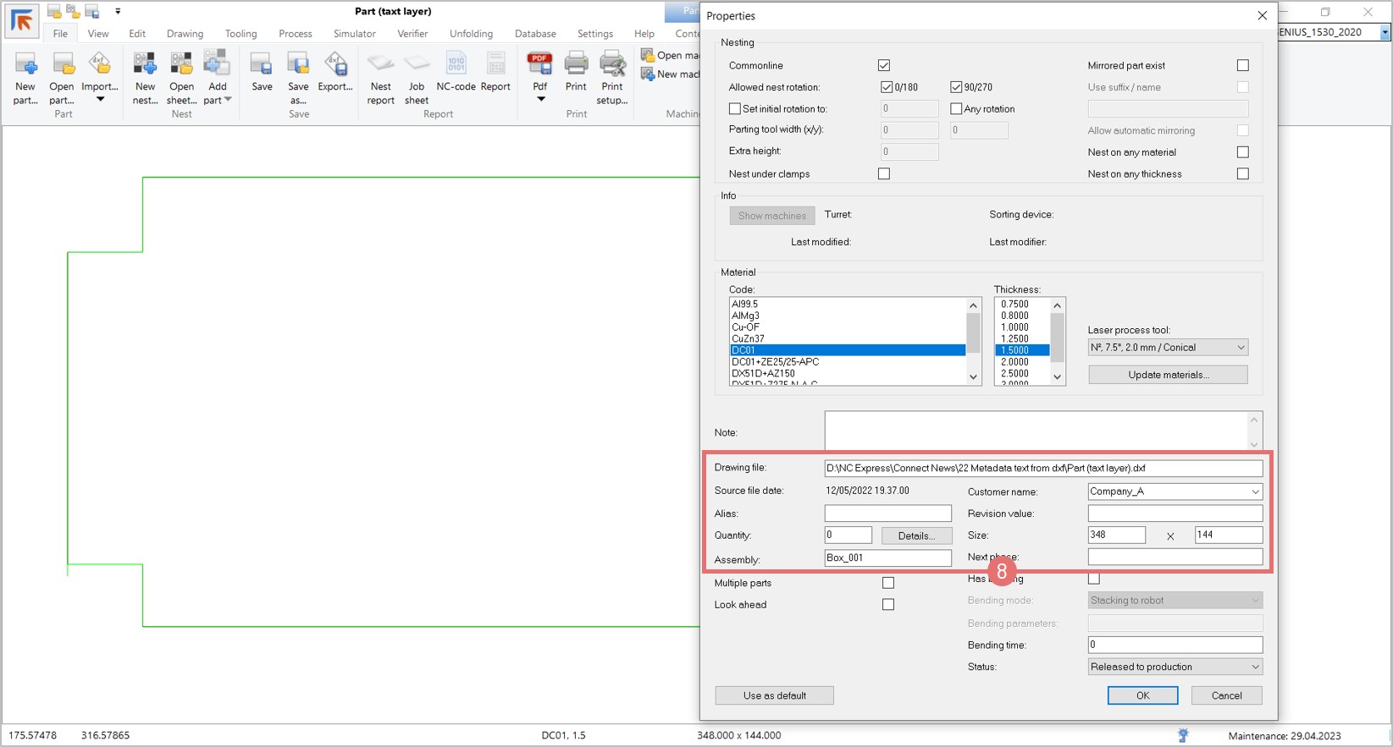1393x747 pixels.
Task: Check the Mirrored part exist box
Action: click(1242, 65)
